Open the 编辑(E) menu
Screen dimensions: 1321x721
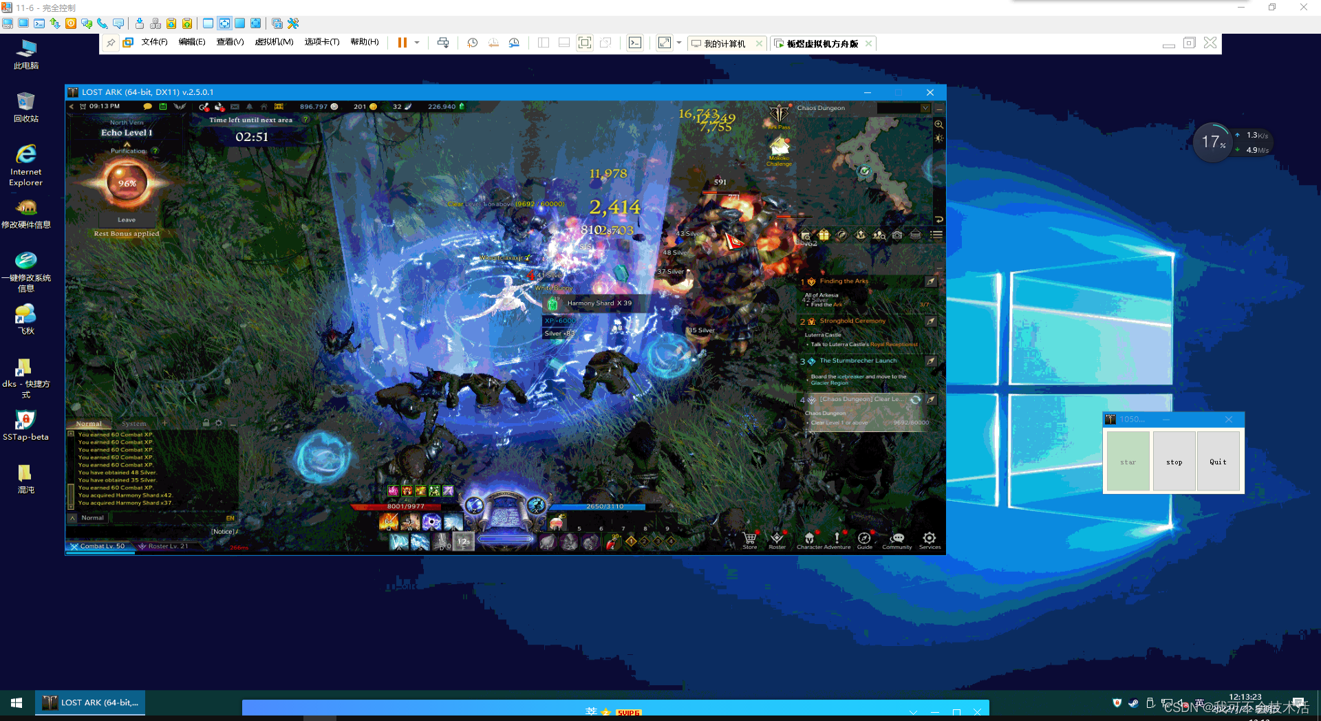click(192, 42)
